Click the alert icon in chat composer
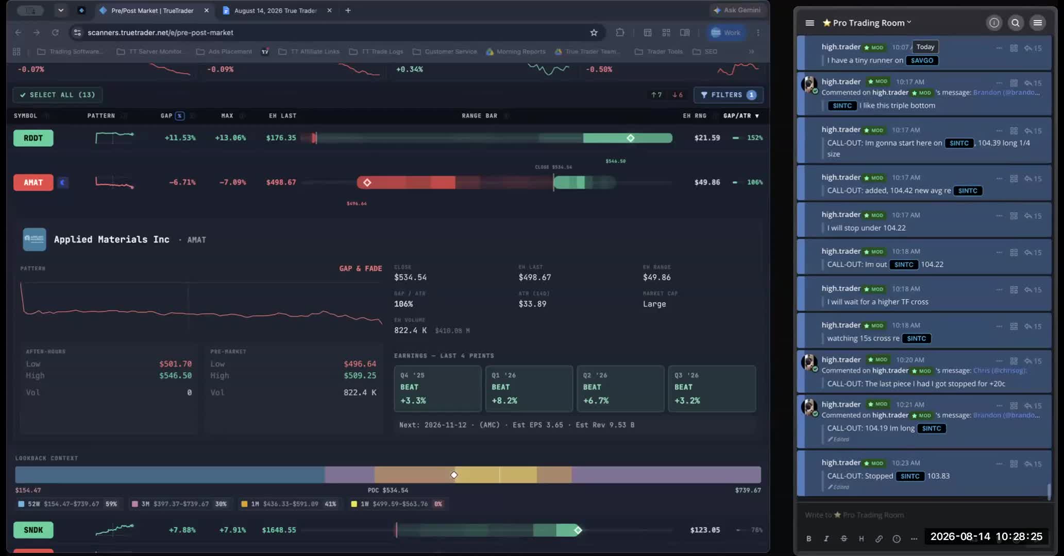The image size is (1064, 556). point(897,538)
